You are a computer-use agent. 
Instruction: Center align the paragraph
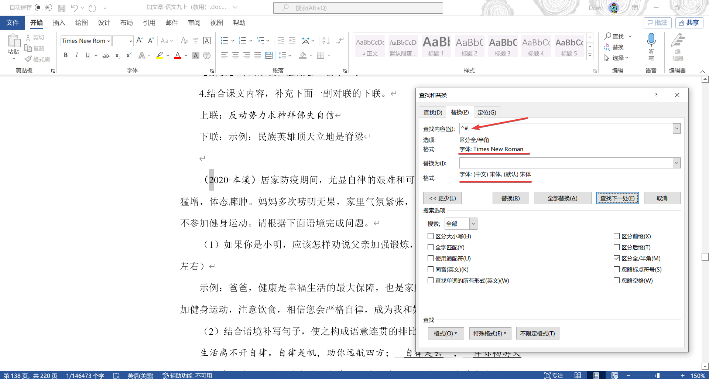pyautogui.click(x=235, y=55)
